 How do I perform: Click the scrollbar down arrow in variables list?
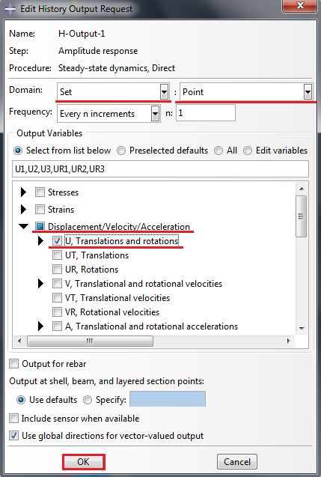[x=302, y=328]
